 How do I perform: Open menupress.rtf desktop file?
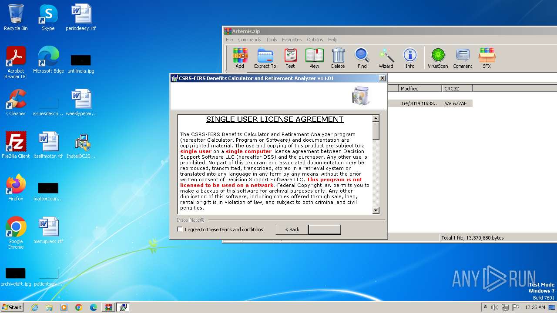click(48, 230)
